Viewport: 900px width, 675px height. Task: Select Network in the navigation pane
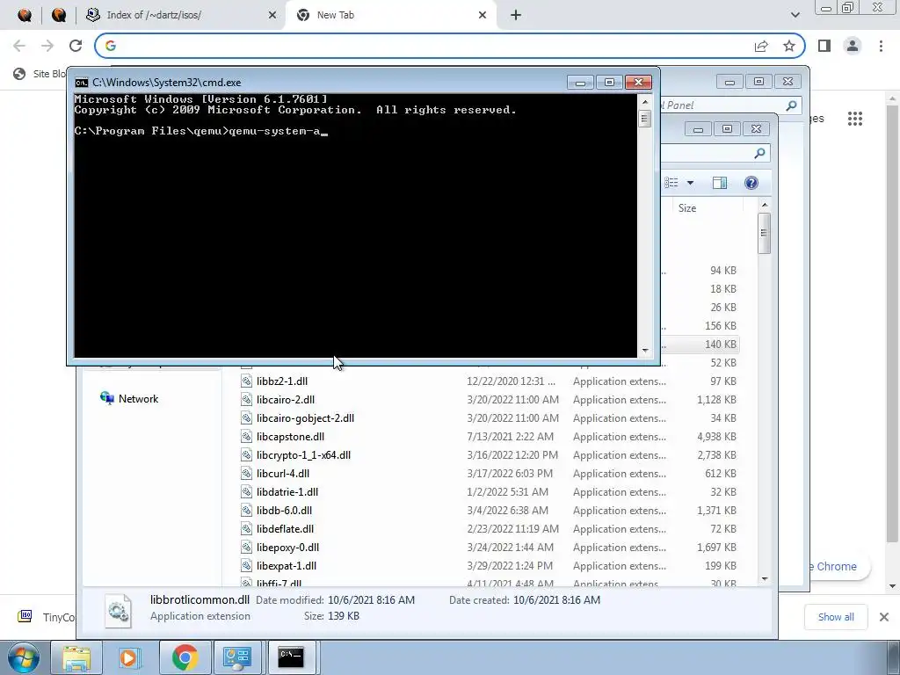(138, 398)
